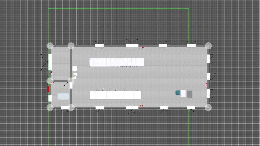Select the red element on the left wall
This screenshot has height=146, width=260.
click(48, 89)
